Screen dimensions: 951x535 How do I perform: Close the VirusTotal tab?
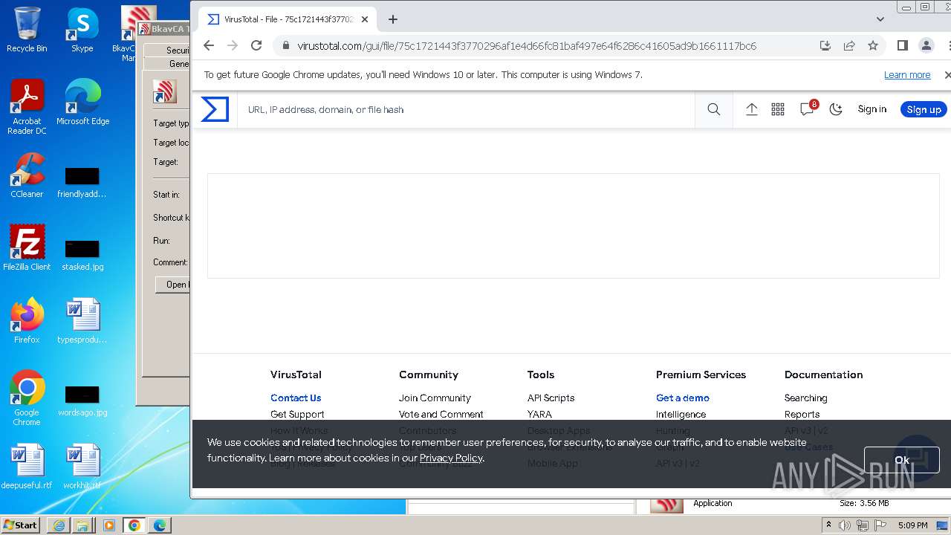click(x=365, y=19)
